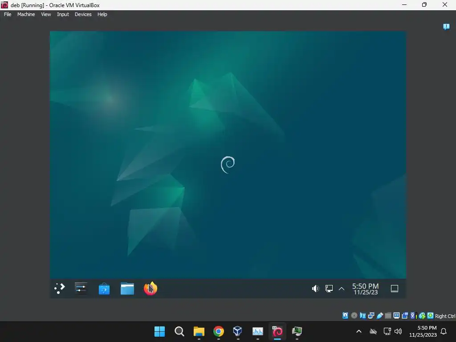Open System Settings icon in guest panel

[x=81, y=289]
